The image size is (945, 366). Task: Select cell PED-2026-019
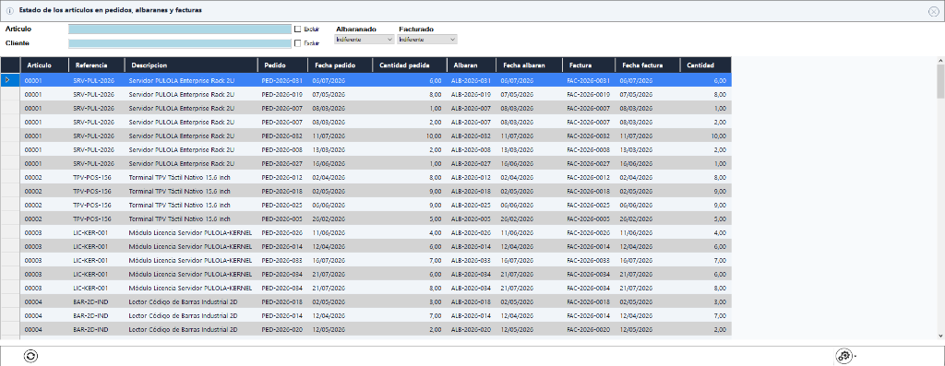tap(282, 94)
